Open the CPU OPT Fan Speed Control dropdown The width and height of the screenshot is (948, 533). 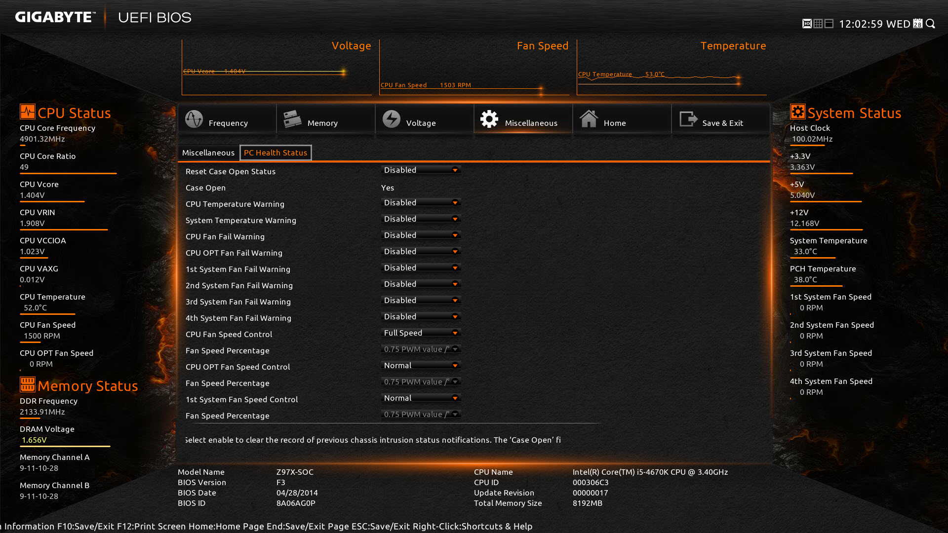pos(421,366)
